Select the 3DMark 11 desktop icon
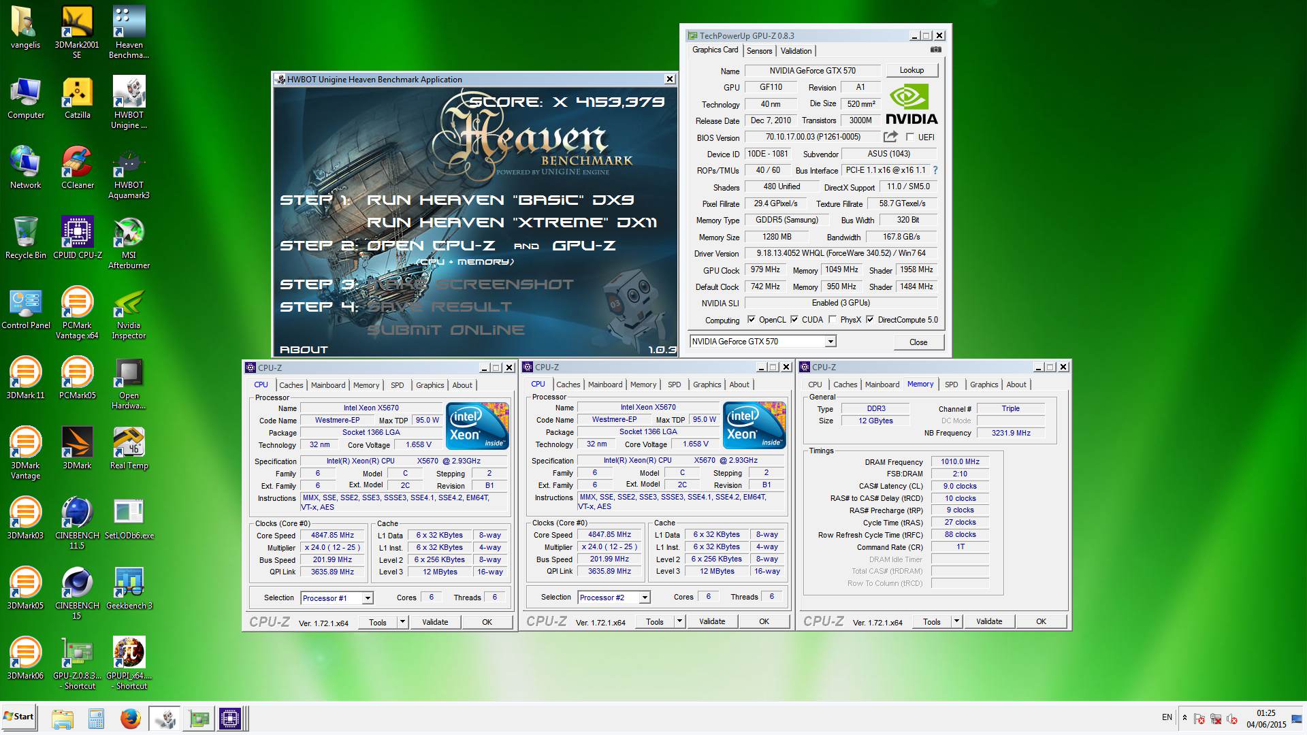 pos(25,378)
